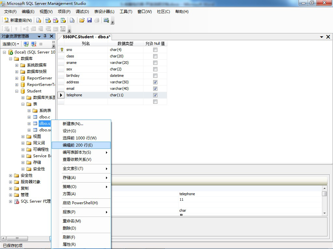
Task: Click the SQL Server Compact Query icon
Action: (x=72, y=20)
